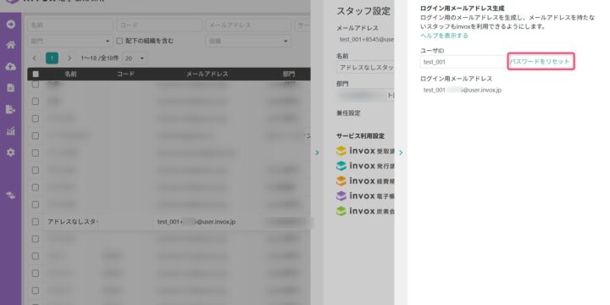Image resolution: width=610 pixels, height=305 pixels.
Task: Toggle the select-all checkbox in table header
Action: click(x=36, y=74)
